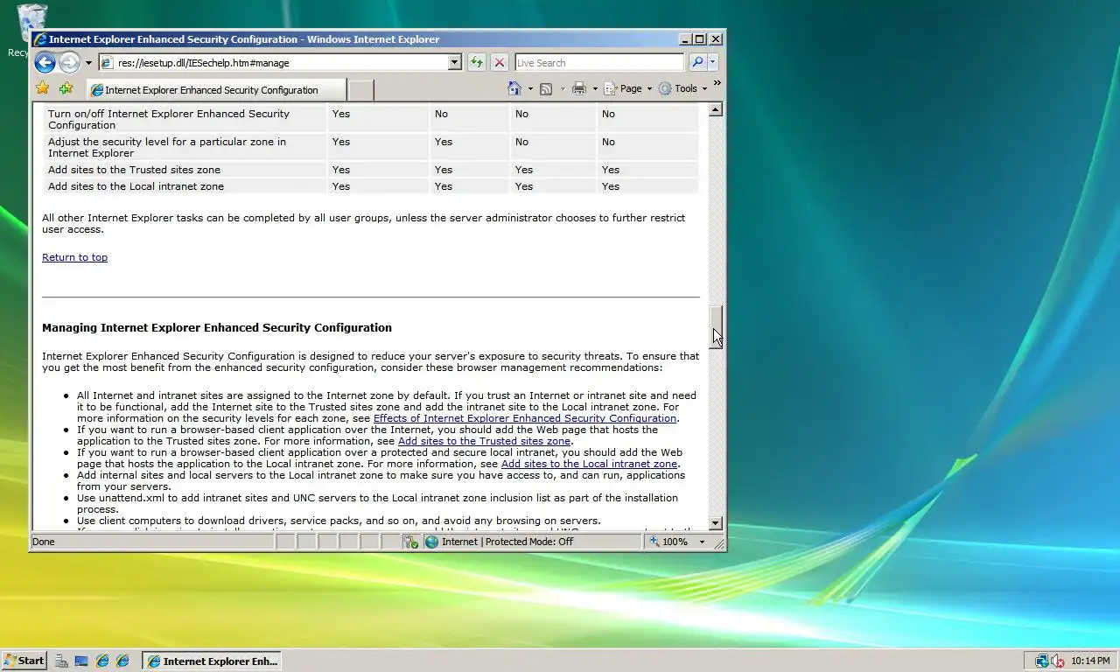
Task: Click Internet | Protected Mode: Off status text
Action: click(507, 542)
